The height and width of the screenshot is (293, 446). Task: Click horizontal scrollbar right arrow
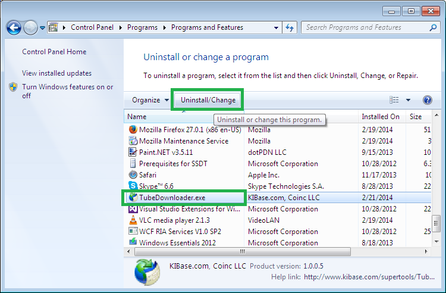click(426, 251)
